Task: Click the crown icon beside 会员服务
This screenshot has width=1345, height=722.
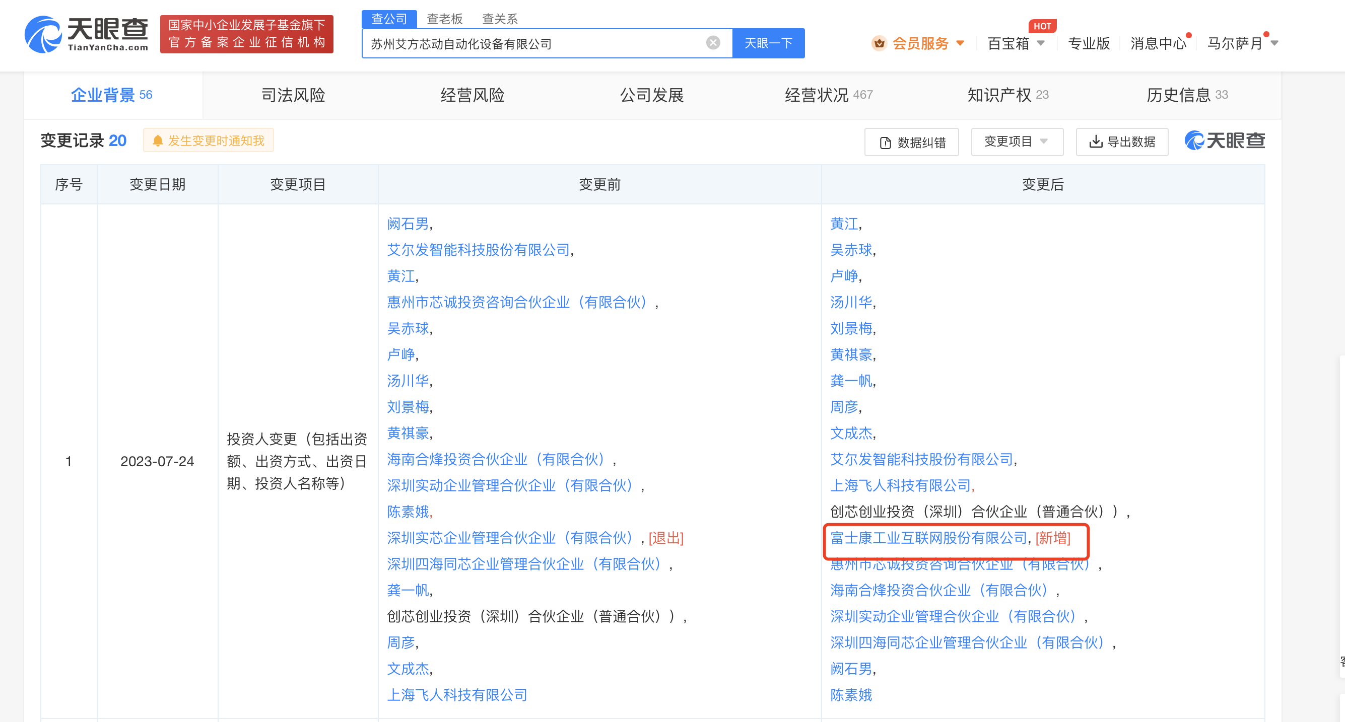Action: tap(879, 43)
